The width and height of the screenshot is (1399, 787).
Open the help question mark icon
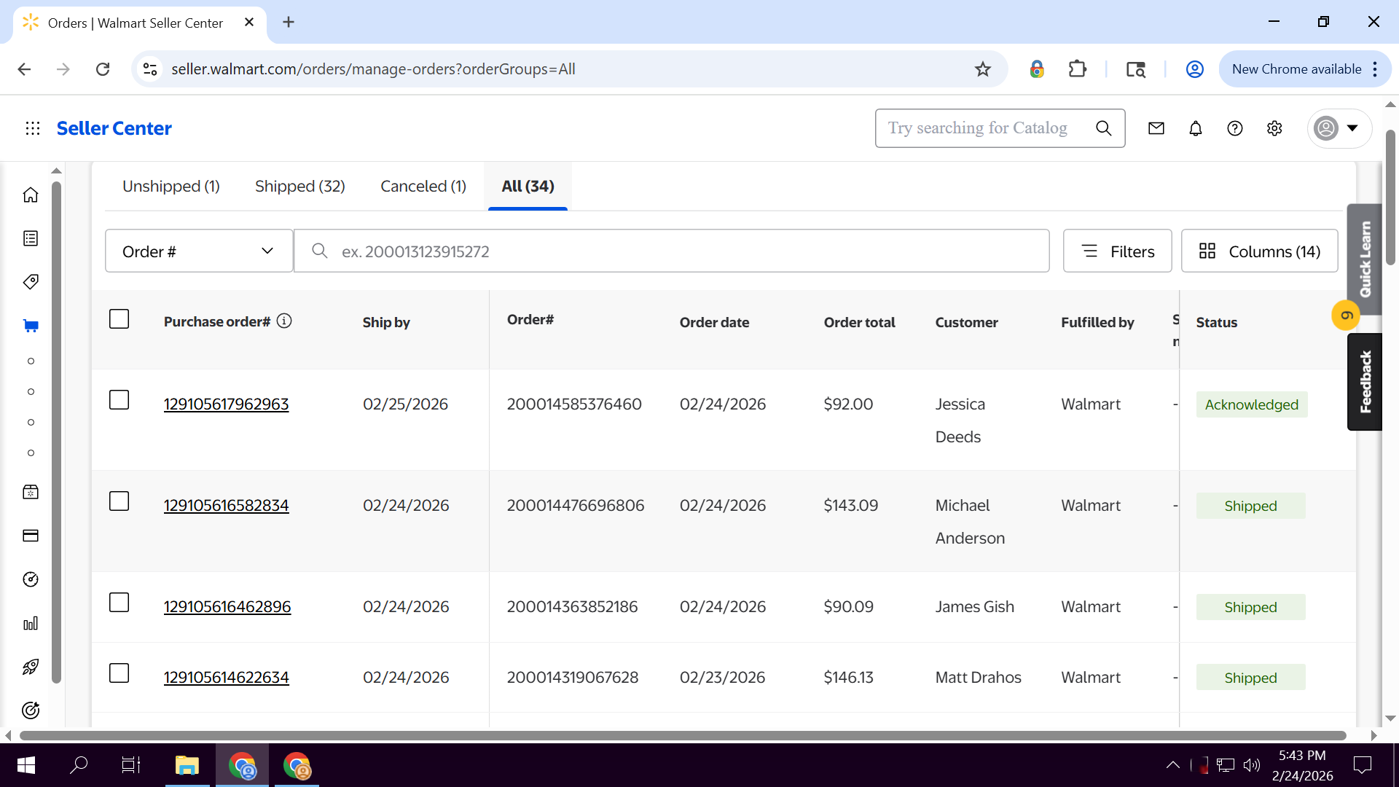point(1235,128)
